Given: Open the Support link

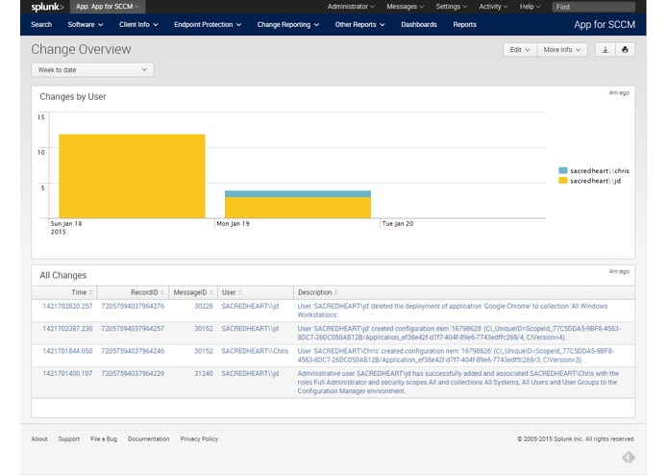Looking at the screenshot, I should point(69,438).
